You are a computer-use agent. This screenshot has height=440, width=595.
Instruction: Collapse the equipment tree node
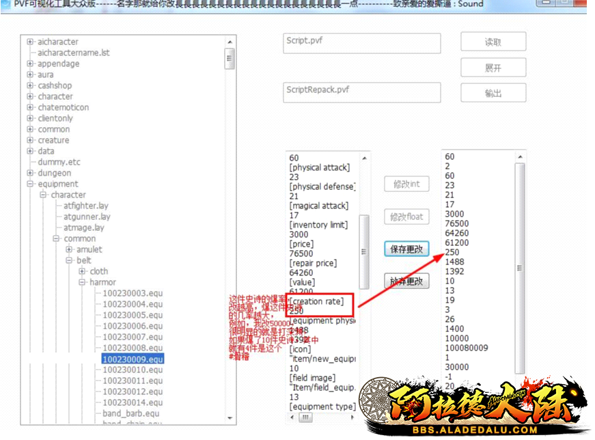30,184
